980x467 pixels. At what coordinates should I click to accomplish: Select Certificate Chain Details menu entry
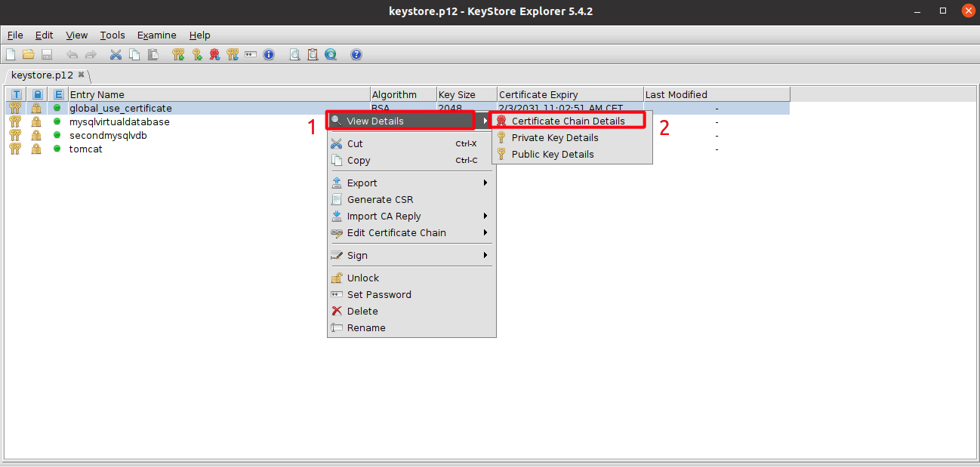pyautogui.click(x=568, y=121)
